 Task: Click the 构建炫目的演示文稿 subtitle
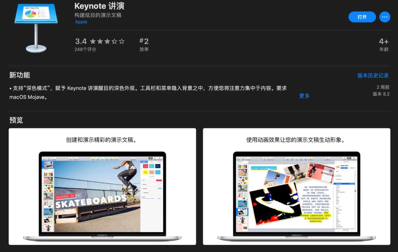click(98, 15)
